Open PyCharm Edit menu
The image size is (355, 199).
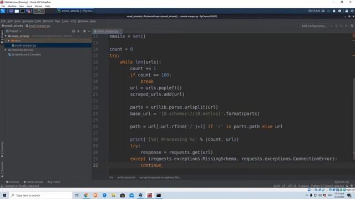[x=10, y=21]
